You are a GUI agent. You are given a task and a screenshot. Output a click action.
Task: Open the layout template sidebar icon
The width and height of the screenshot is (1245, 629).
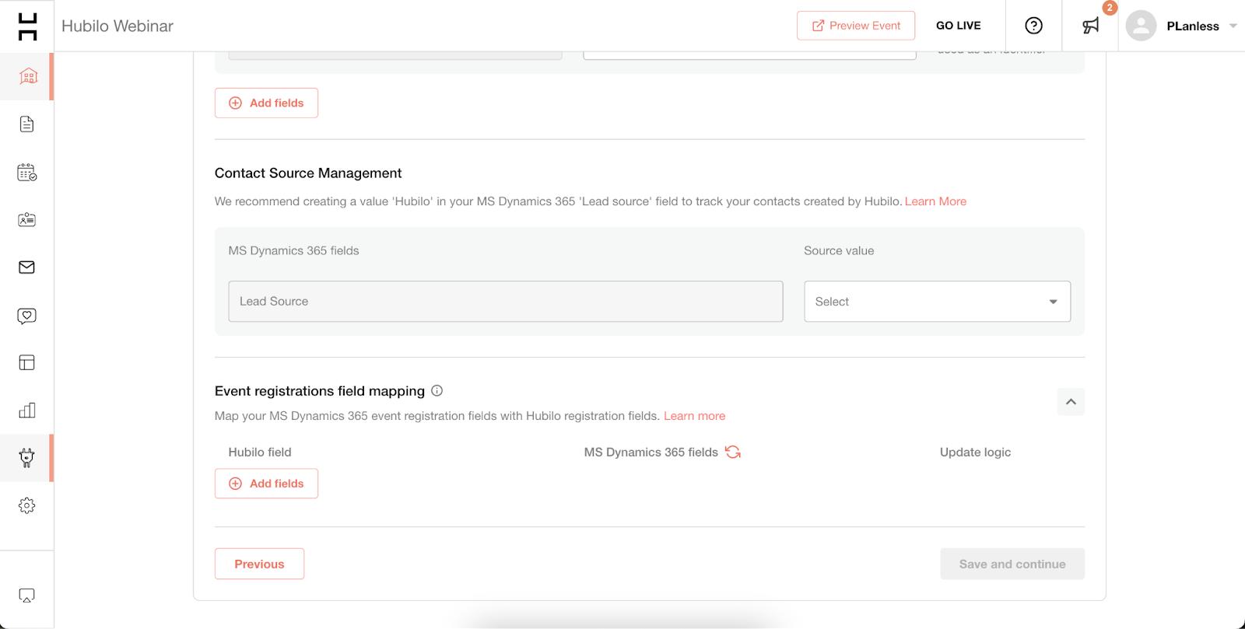click(x=26, y=362)
